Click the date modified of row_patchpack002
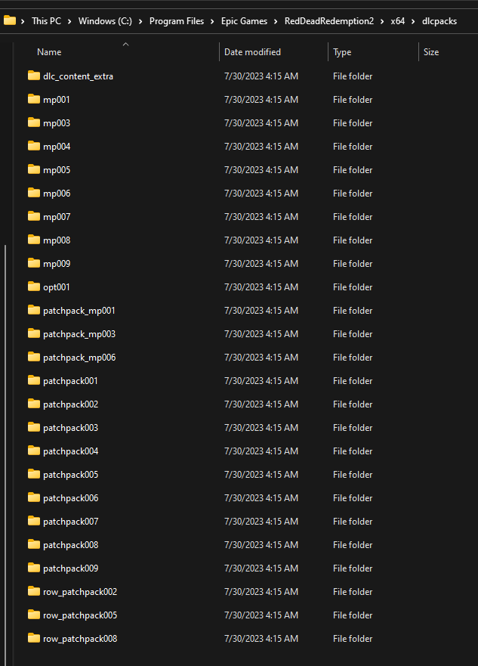The image size is (478, 666). 261,592
